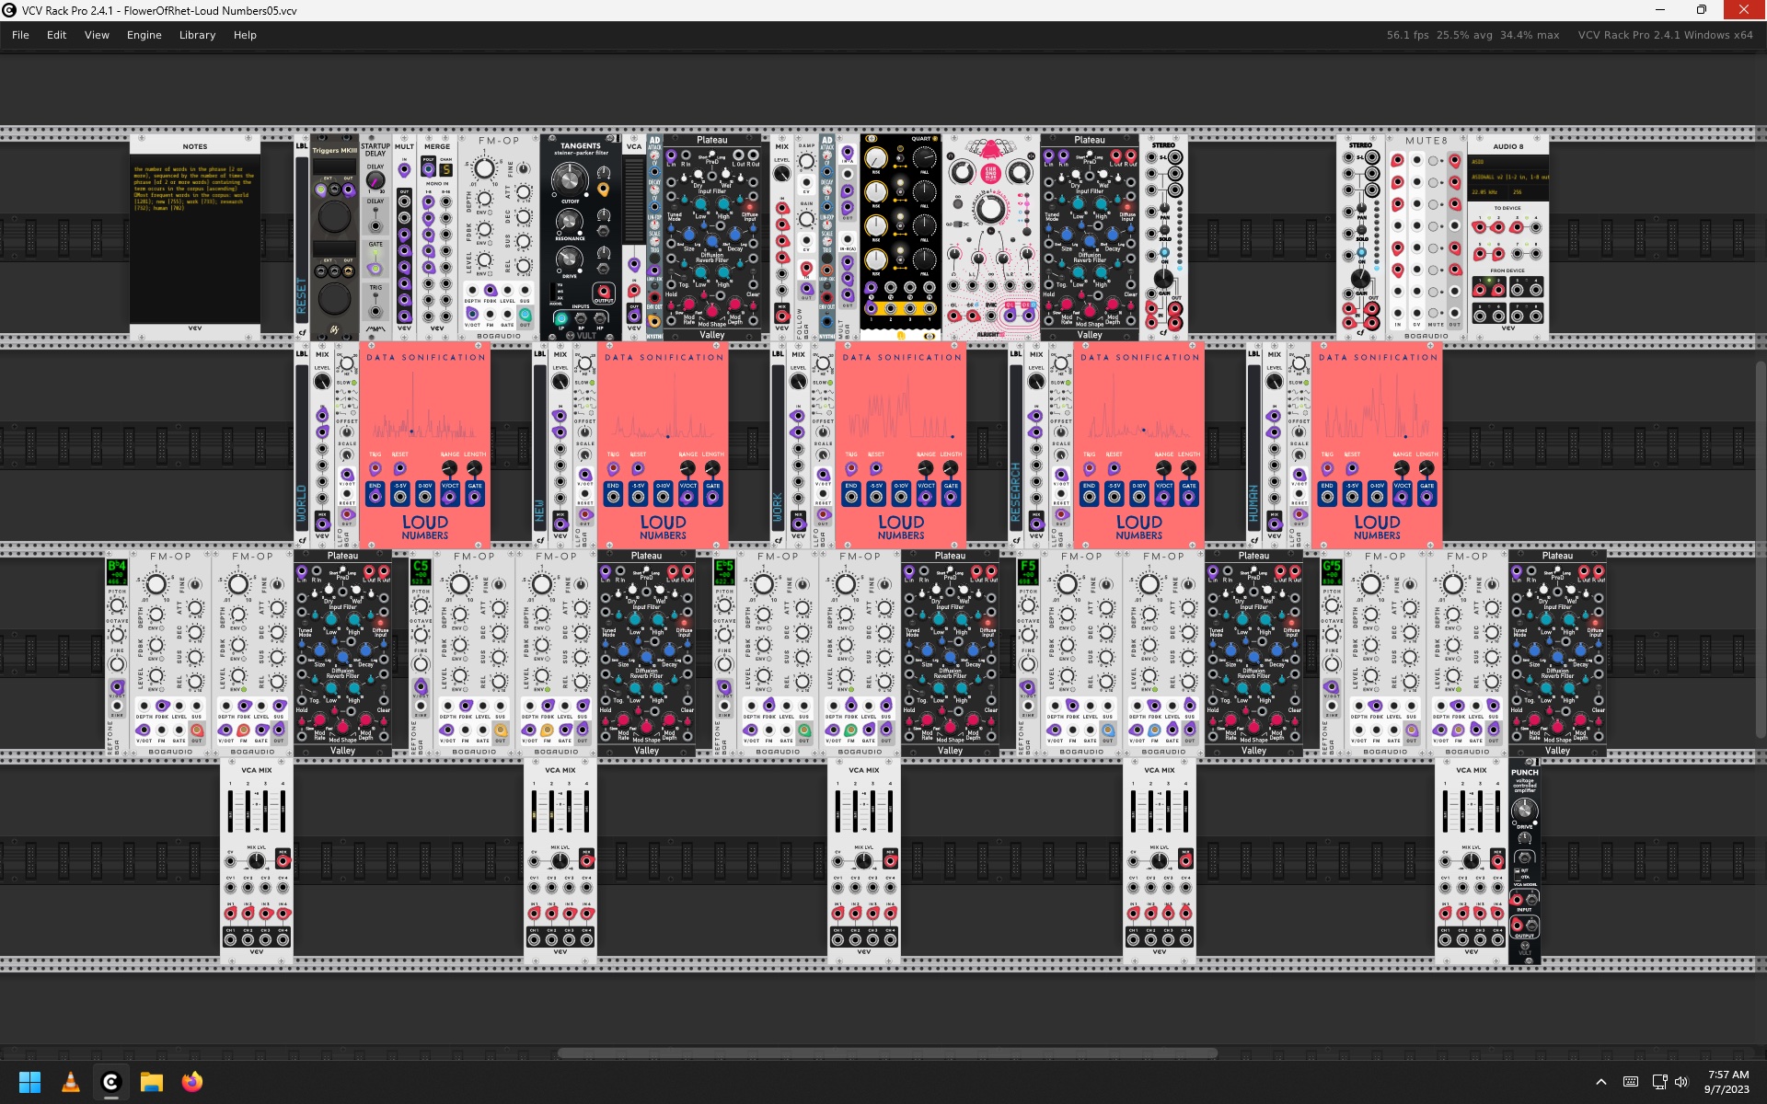Click the Tangents CUTOFF knob

coord(570,179)
